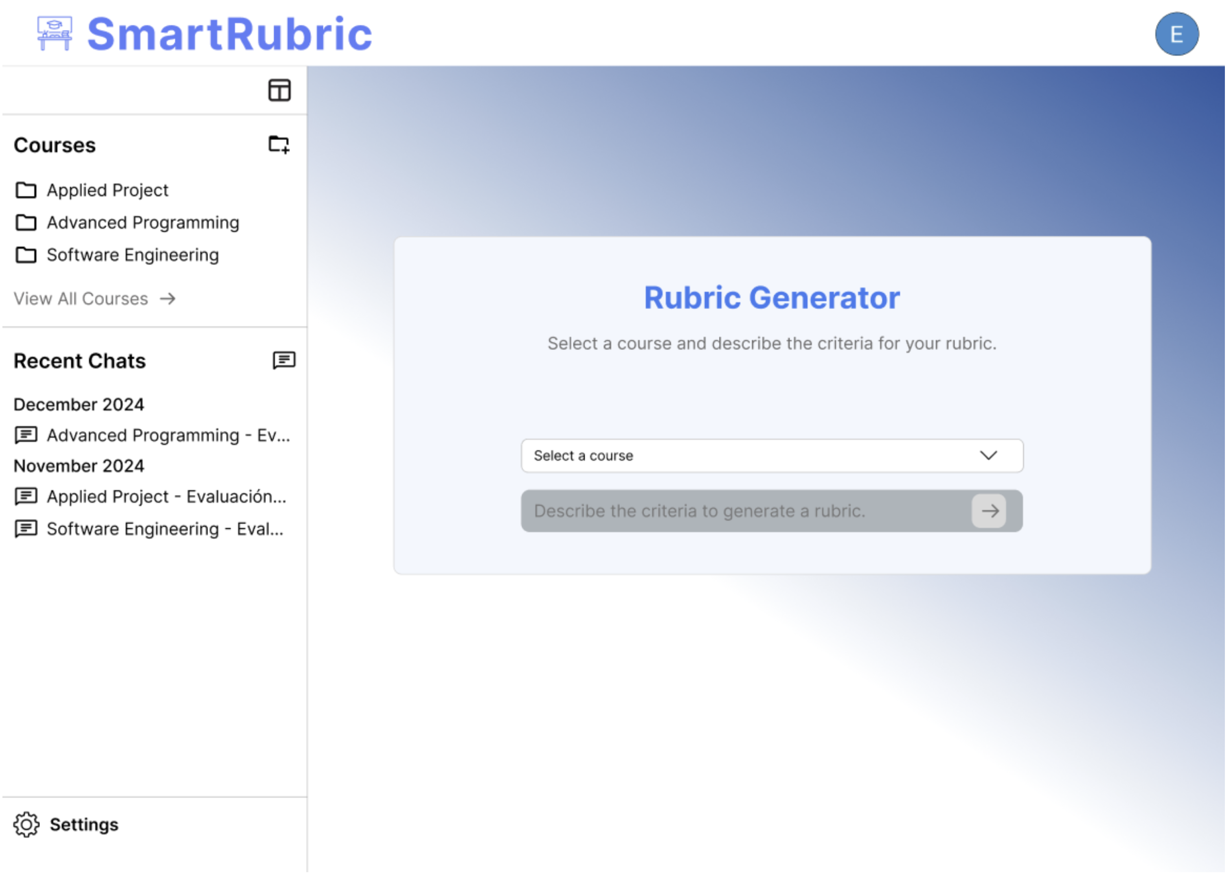The width and height of the screenshot is (1231, 878).
Task: Click the Settings label
Action: click(84, 825)
